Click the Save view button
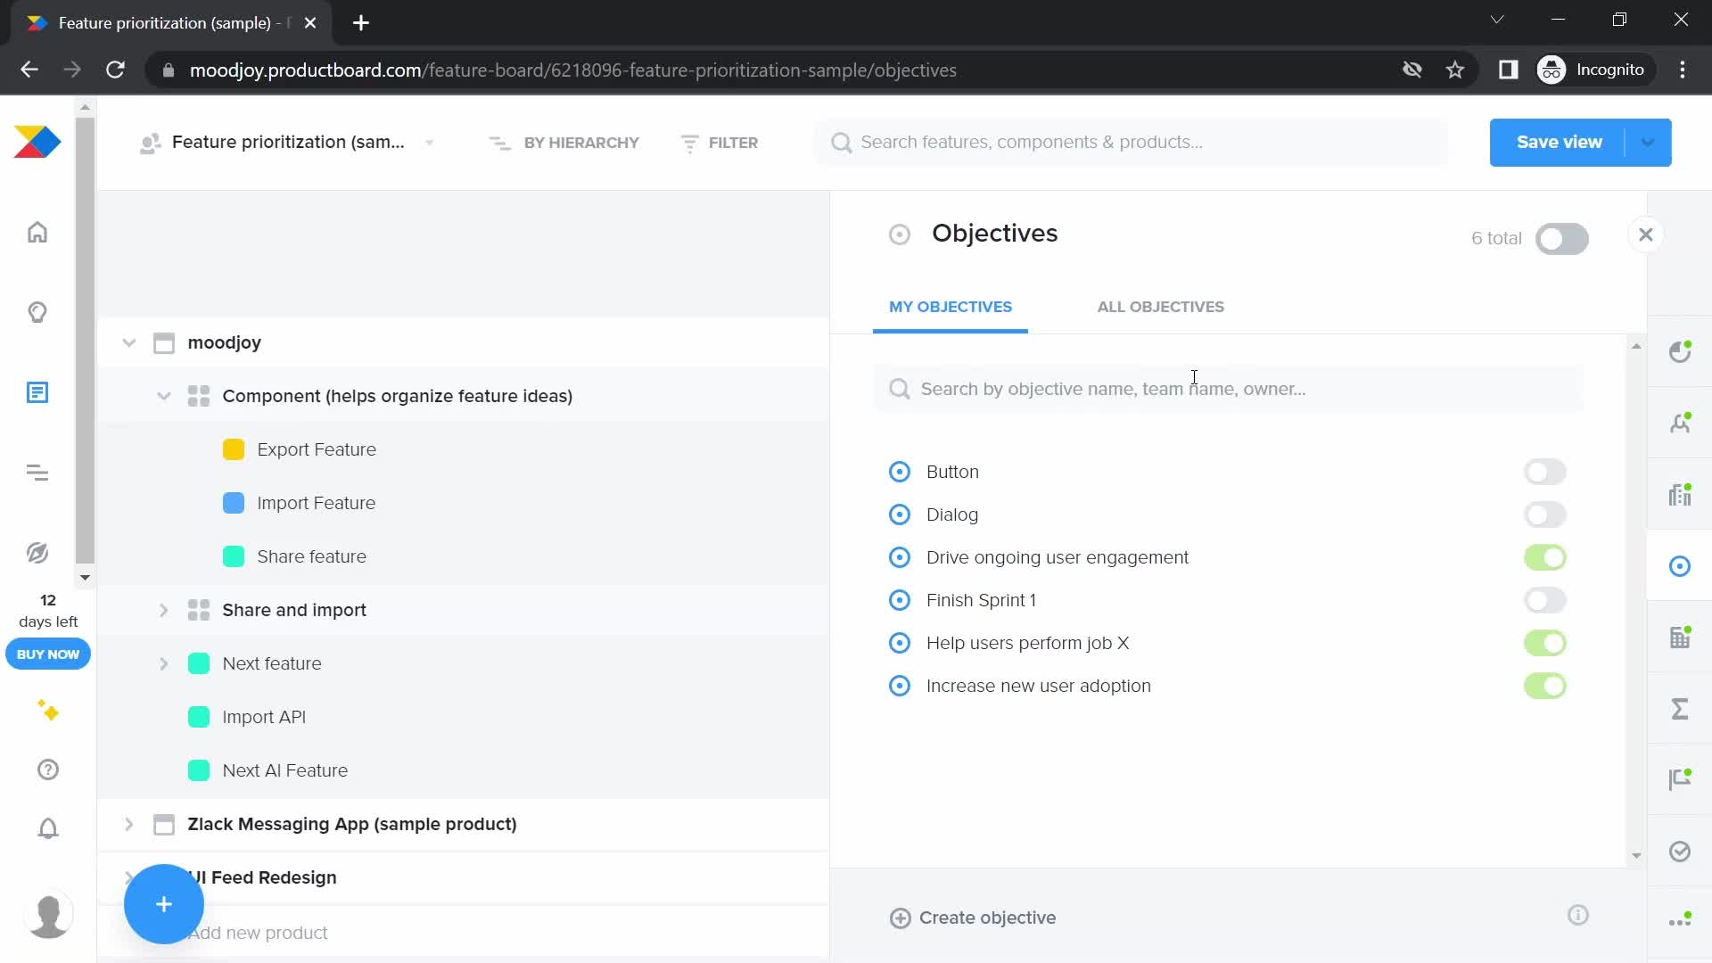 click(1559, 143)
